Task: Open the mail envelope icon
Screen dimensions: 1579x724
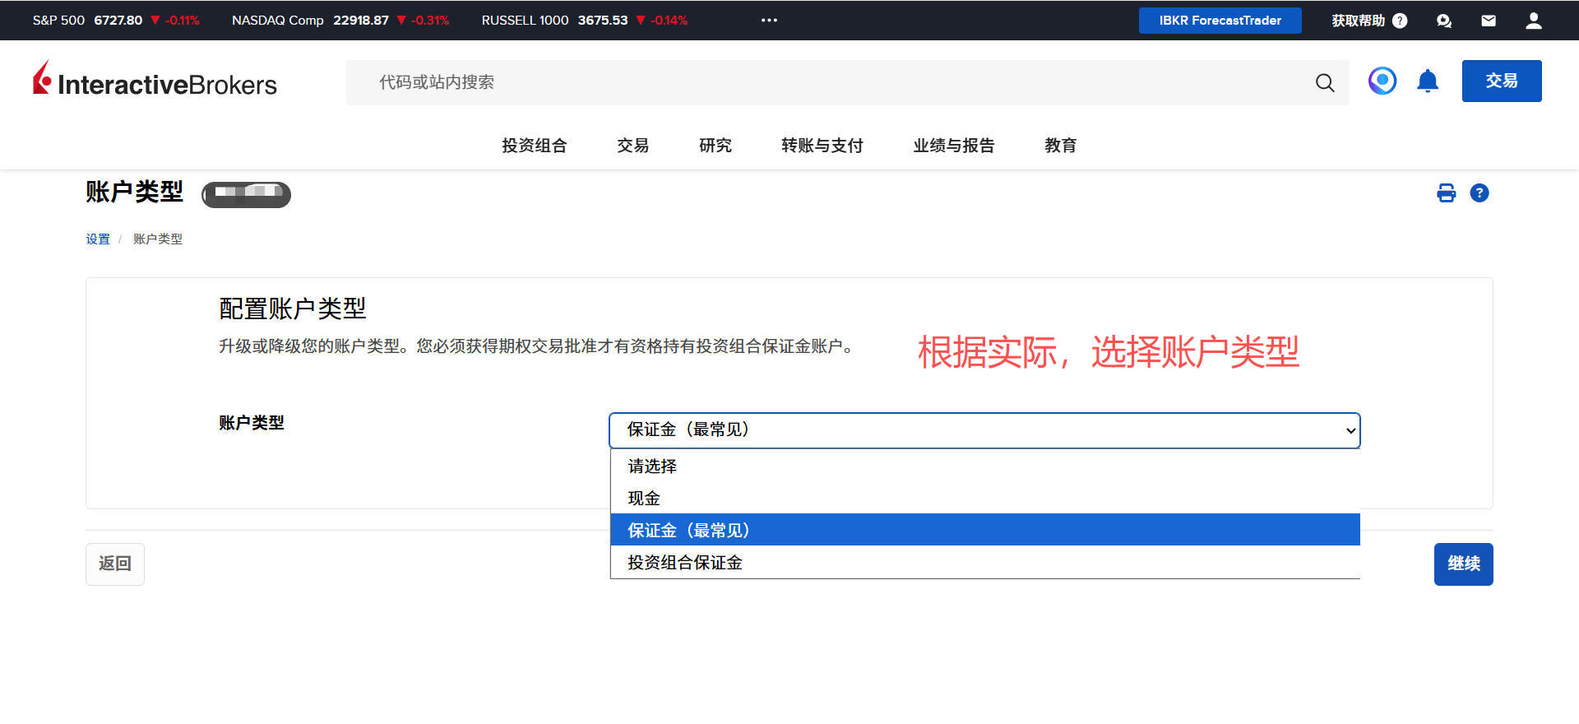Action: (1488, 21)
